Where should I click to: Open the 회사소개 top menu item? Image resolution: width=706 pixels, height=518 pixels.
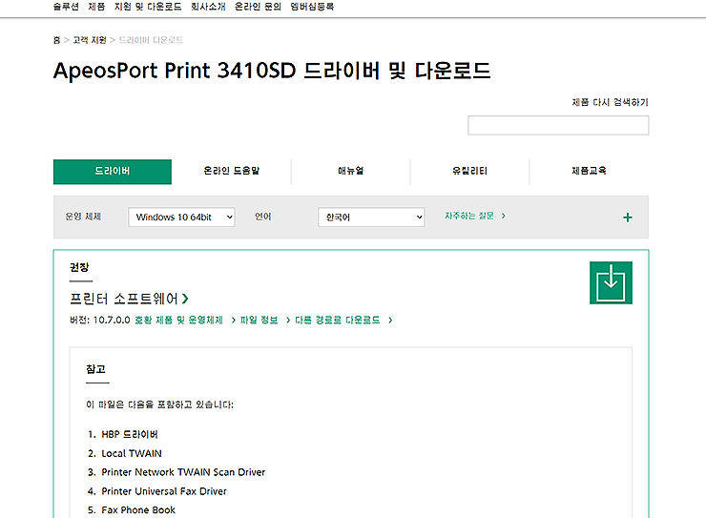point(208,7)
